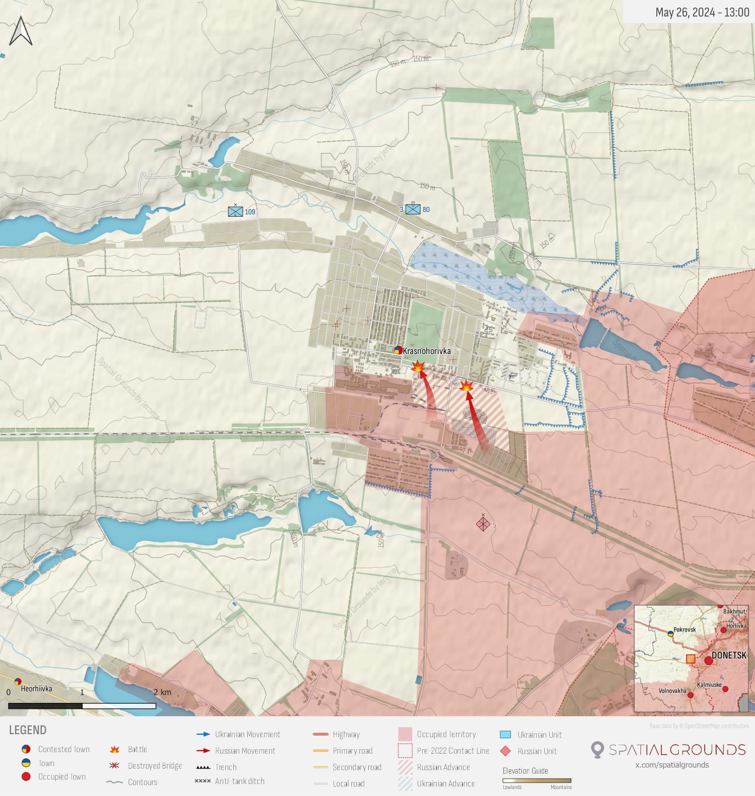Click the 'Kalmiuske' label in the inset map
The image size is (755, 796).
[x=710, y=684]
